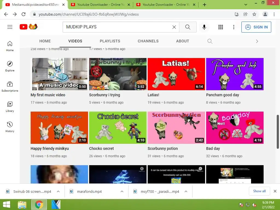Open the YouTube hamburger guide menu
Viewport: 280px width, 210px height.
click(10, 27)
